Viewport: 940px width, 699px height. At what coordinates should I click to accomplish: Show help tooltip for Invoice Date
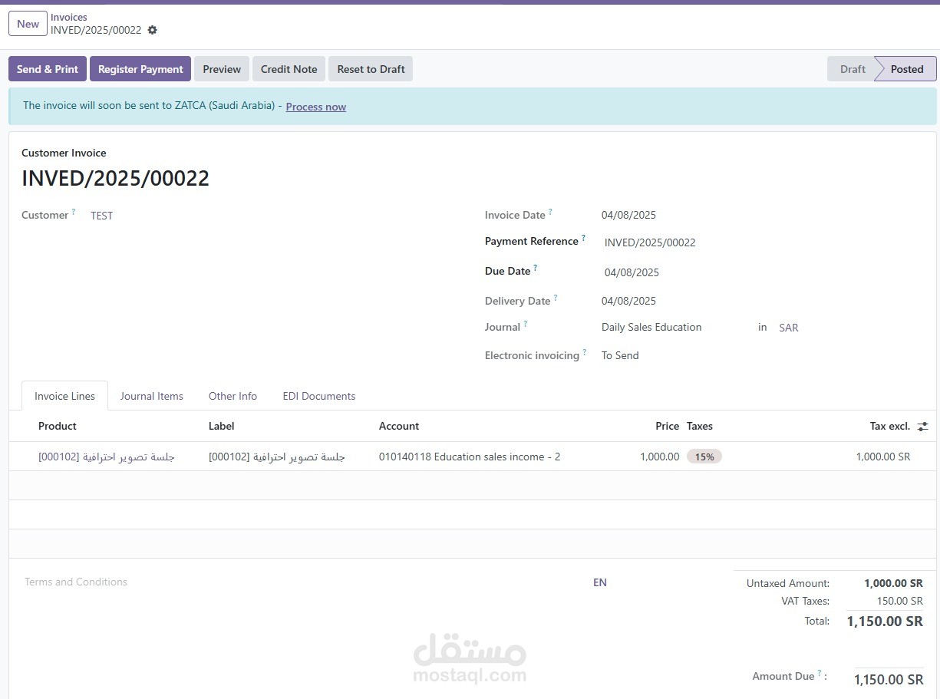click(550, 212)
